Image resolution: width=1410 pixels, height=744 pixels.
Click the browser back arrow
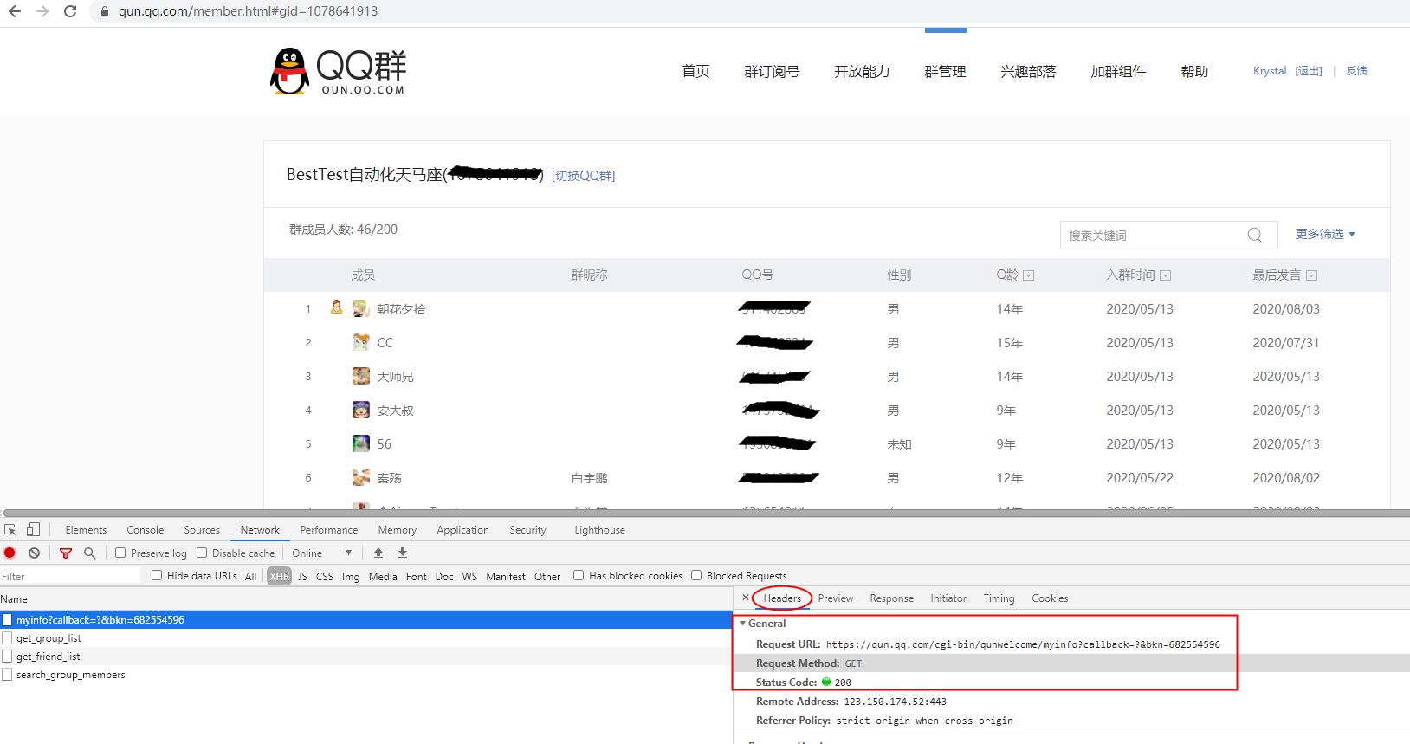15,11
